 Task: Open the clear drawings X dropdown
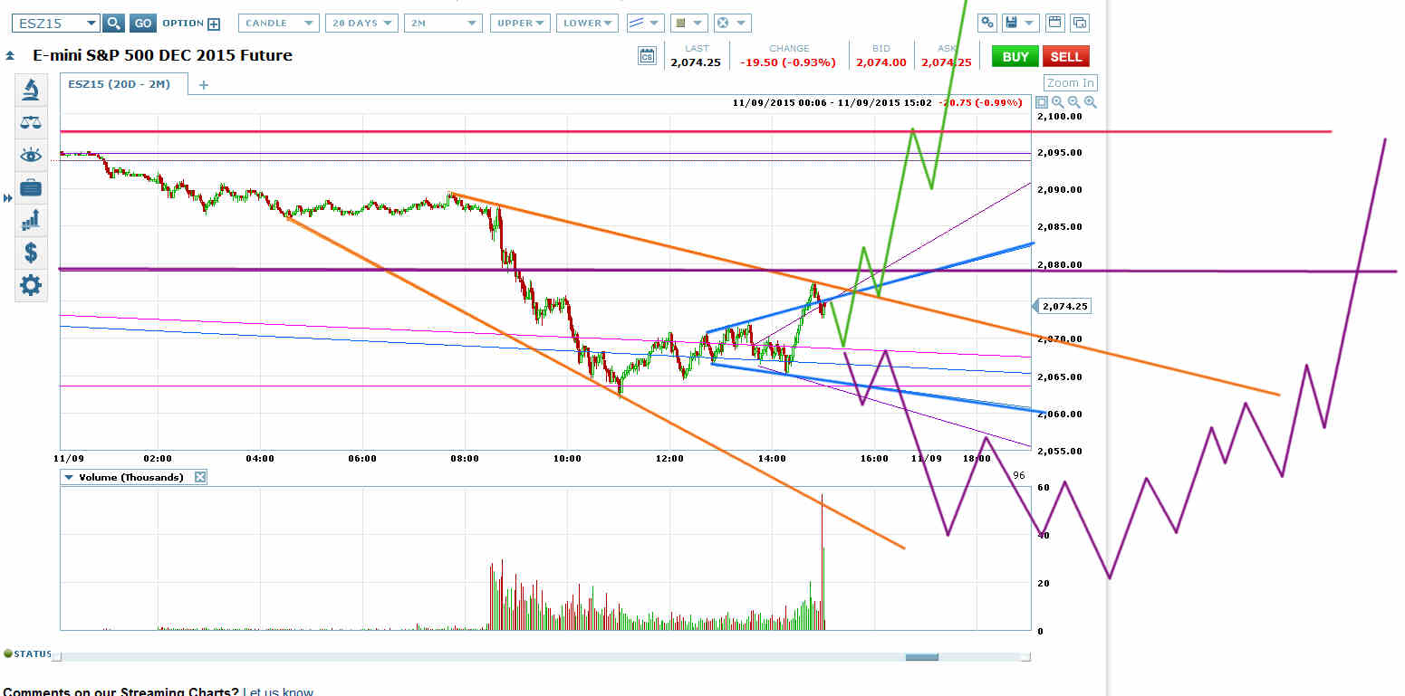click(x=731, y=24)
